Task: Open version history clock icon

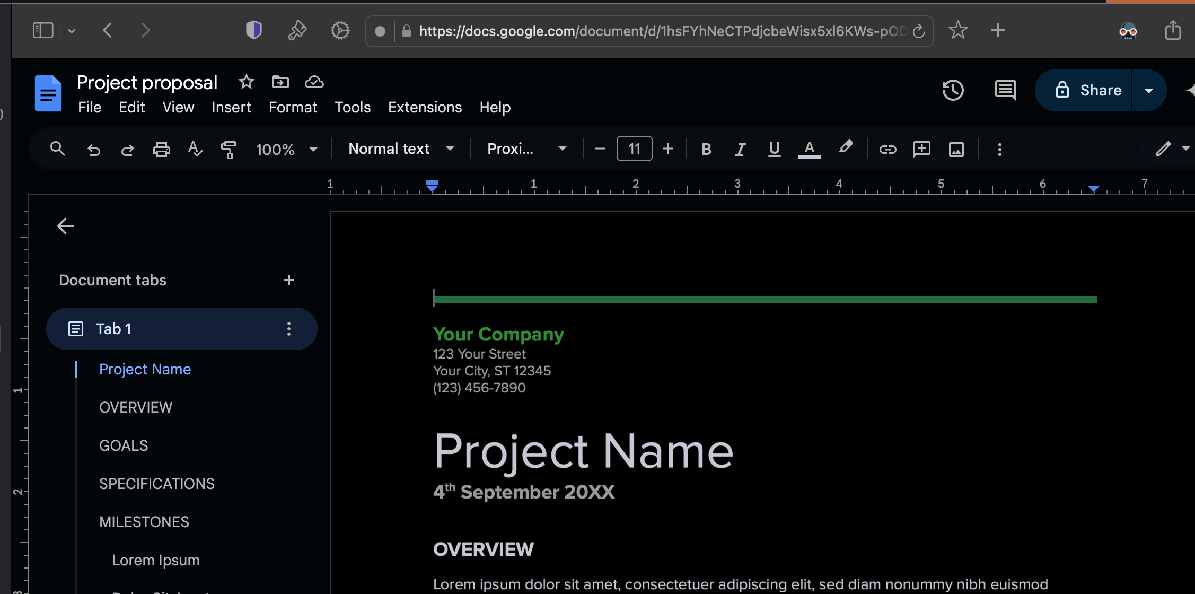Action: [953, 90]
